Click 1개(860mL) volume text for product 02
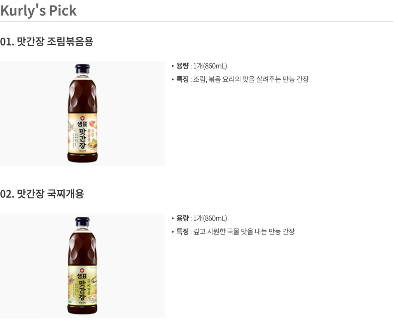This screenshot has height=326, width=393. click(x=210, y=218)
